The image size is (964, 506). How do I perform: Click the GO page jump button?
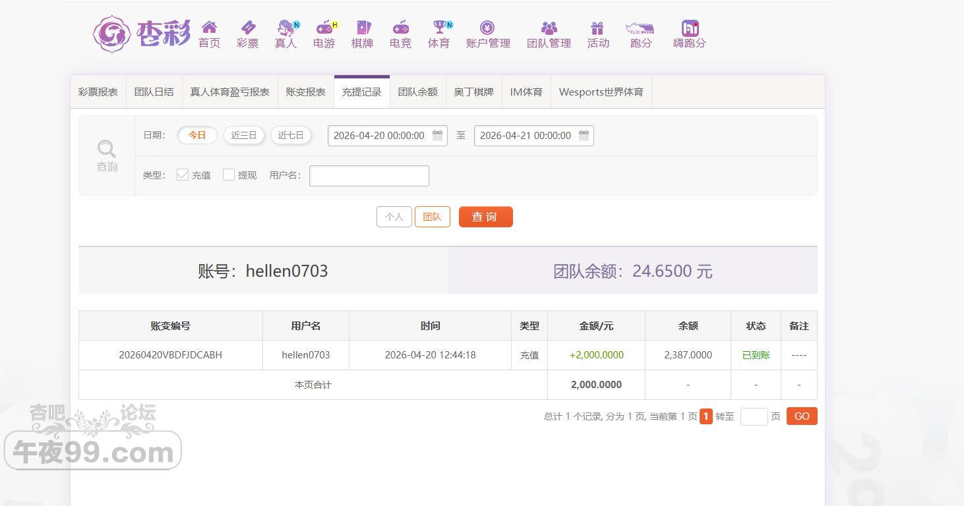[x=802, y=416]
